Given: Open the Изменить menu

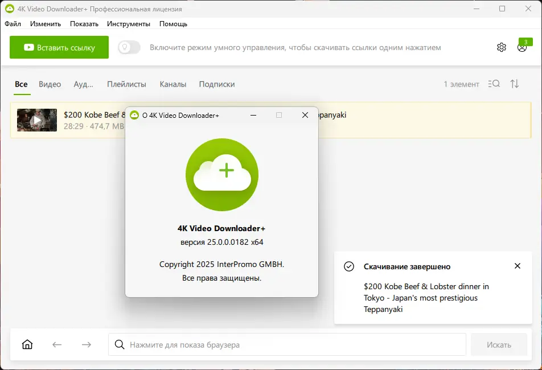Looking at the screenshot, I should [x=46, y=24].
